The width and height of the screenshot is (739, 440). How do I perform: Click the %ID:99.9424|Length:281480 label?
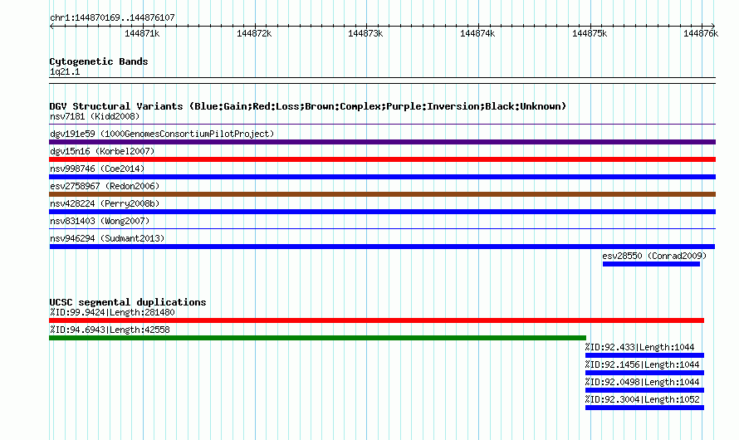click(x=112, y=312)
